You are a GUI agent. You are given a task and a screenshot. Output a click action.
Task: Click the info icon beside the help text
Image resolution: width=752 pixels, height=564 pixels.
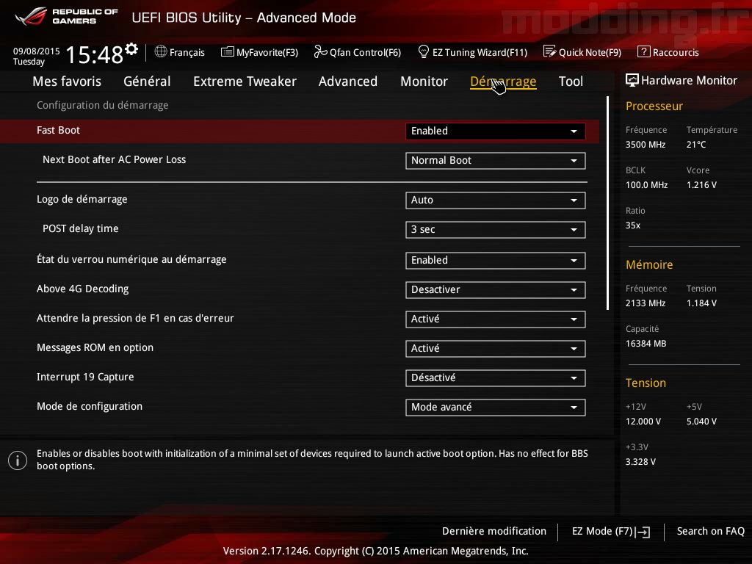pyautogui.click(x=18, y=460)
